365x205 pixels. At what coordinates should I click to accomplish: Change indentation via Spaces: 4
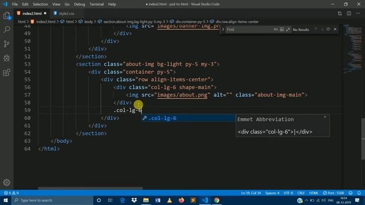pyautogui.click(x=272, y=193)
